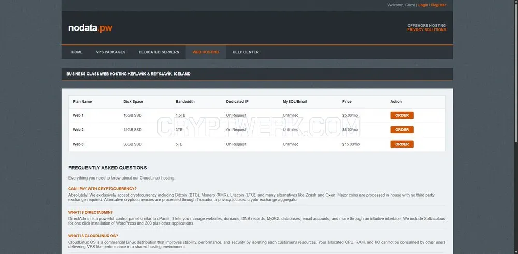Click the 5TB bandwidth value

[179, 144]
